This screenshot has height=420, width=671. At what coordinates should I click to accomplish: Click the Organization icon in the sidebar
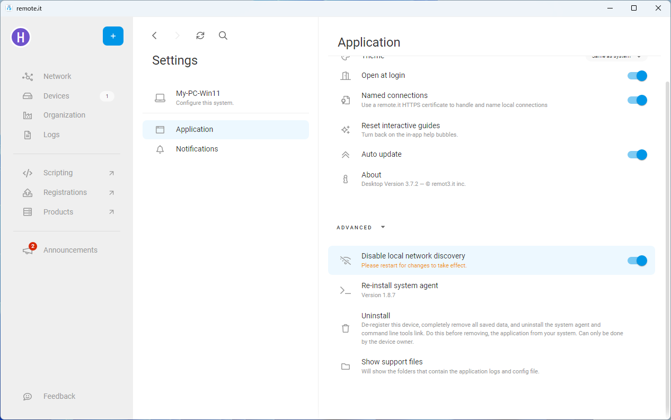click(x=28, y=115)
